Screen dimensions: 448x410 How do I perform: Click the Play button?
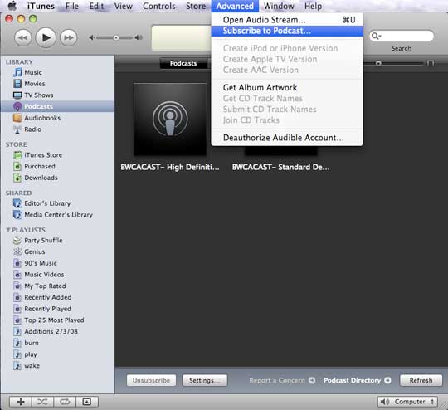[x=46, y=37]
